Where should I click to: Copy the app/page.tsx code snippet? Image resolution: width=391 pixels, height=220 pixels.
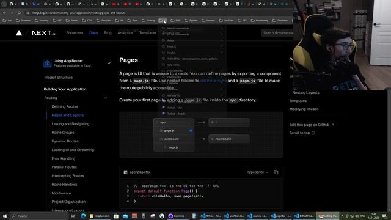coord(276,172)
